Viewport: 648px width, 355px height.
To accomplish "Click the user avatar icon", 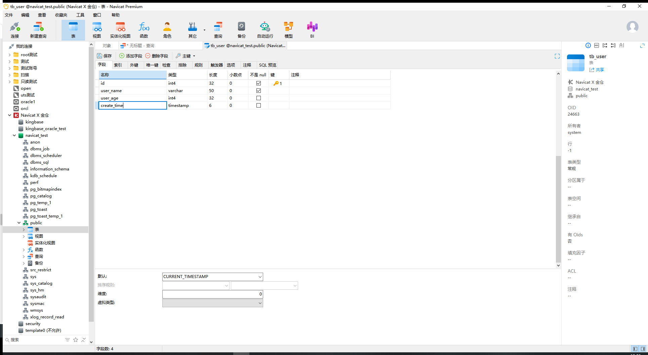I will point(633,27).
